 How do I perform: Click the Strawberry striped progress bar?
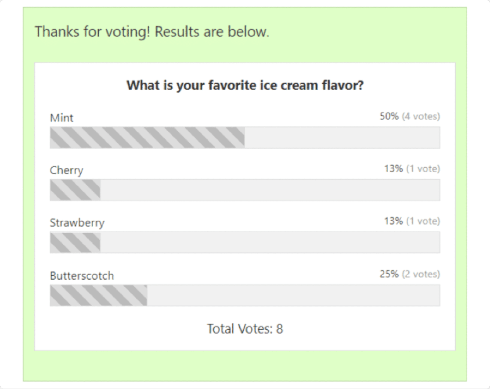(x=75, y=242)
